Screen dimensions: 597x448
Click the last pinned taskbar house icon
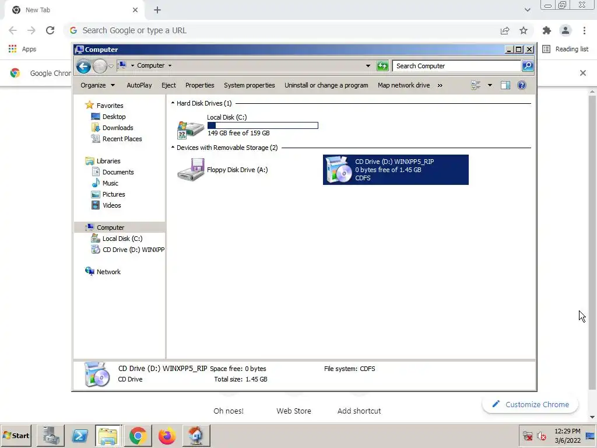pyautogui.click(x=196, y=435)
